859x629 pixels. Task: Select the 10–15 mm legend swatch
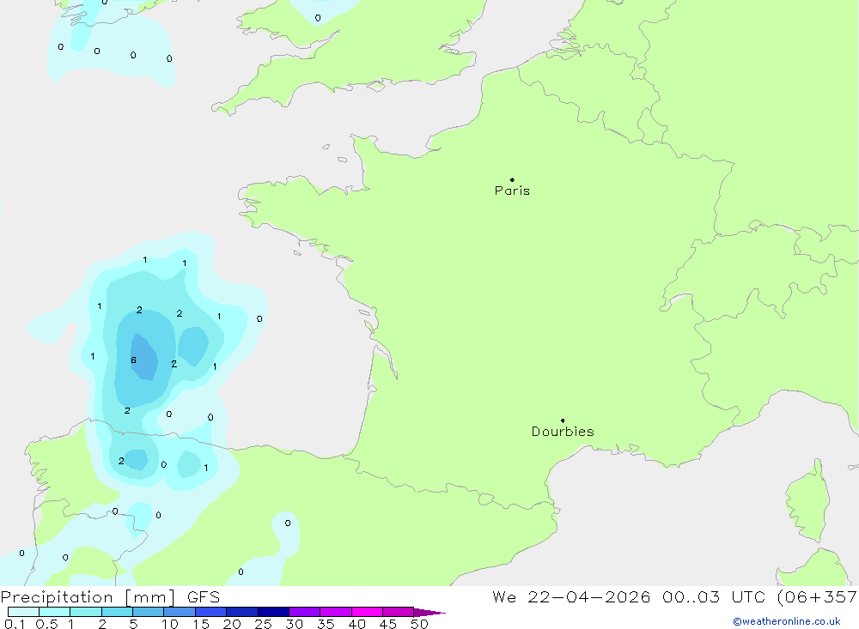click(x=180, y=612)
